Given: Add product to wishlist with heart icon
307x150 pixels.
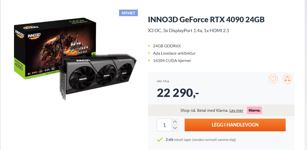Looking at the screenshot, I should pos(273,79).
